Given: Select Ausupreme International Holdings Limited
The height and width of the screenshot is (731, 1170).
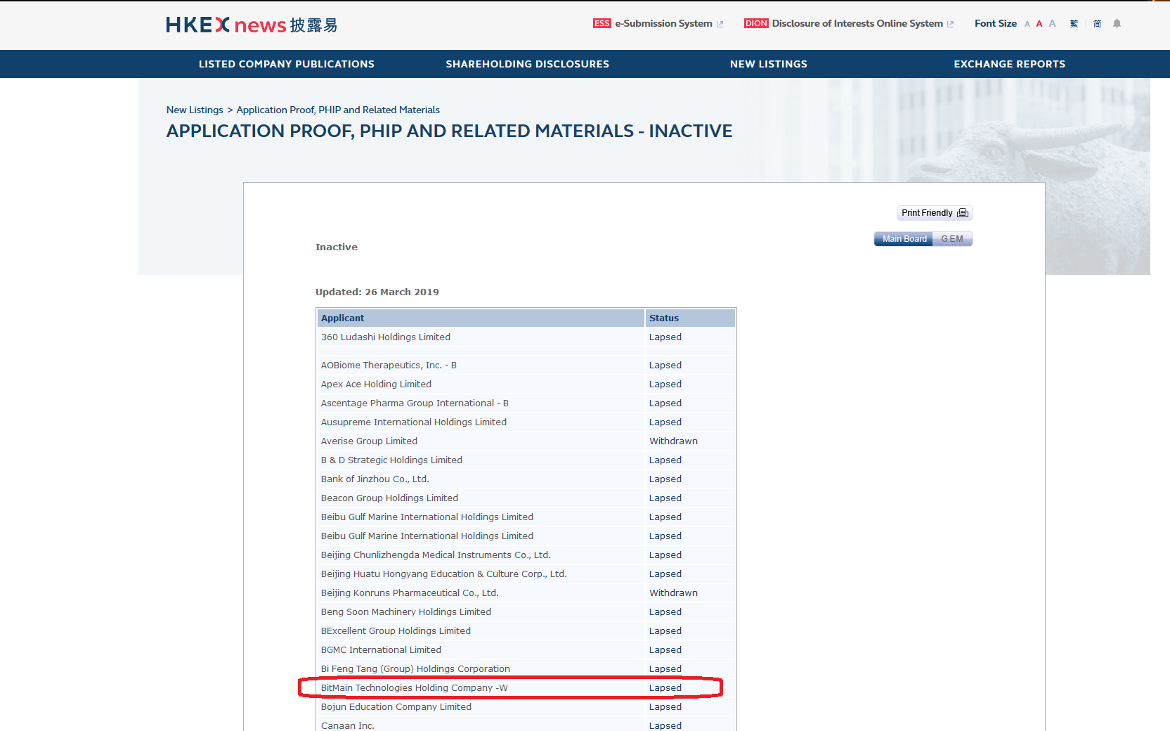Looking at the screenshot, I should (x=414, y=422).
